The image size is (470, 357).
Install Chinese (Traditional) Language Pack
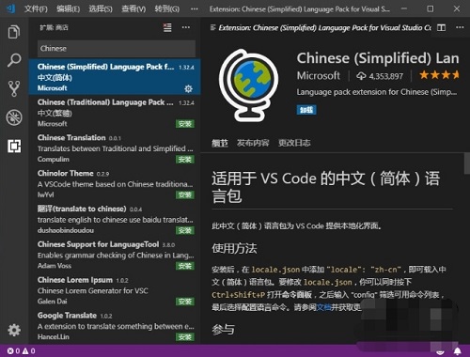[x=185, y=124]
